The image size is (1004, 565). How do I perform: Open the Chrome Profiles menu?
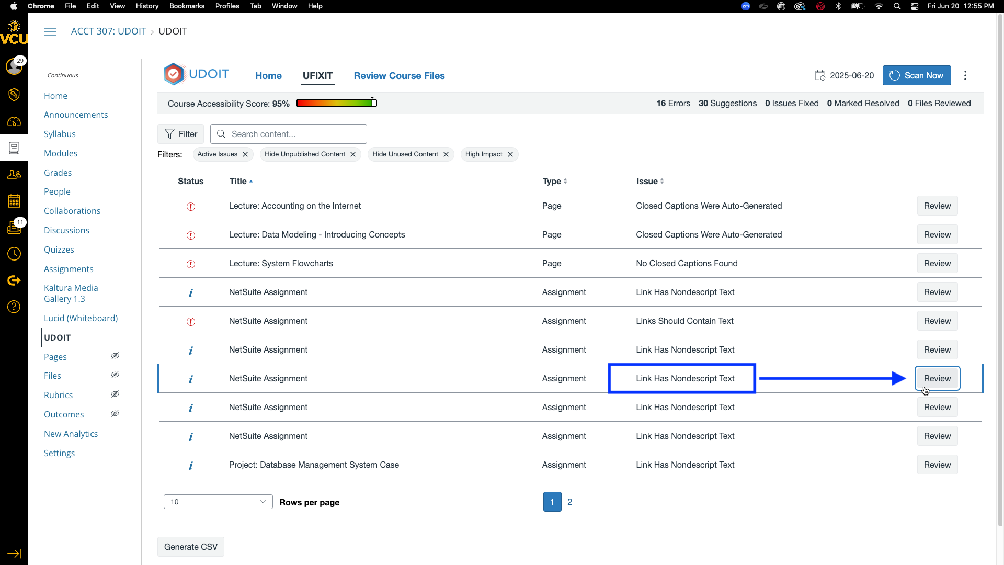click(x=227, y=6)
